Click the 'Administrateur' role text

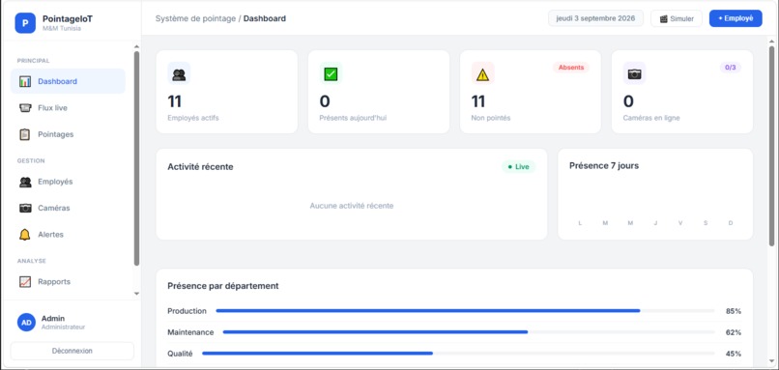click(x=63, y=327)
